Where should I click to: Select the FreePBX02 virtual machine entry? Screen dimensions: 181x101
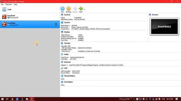(30, 24)
